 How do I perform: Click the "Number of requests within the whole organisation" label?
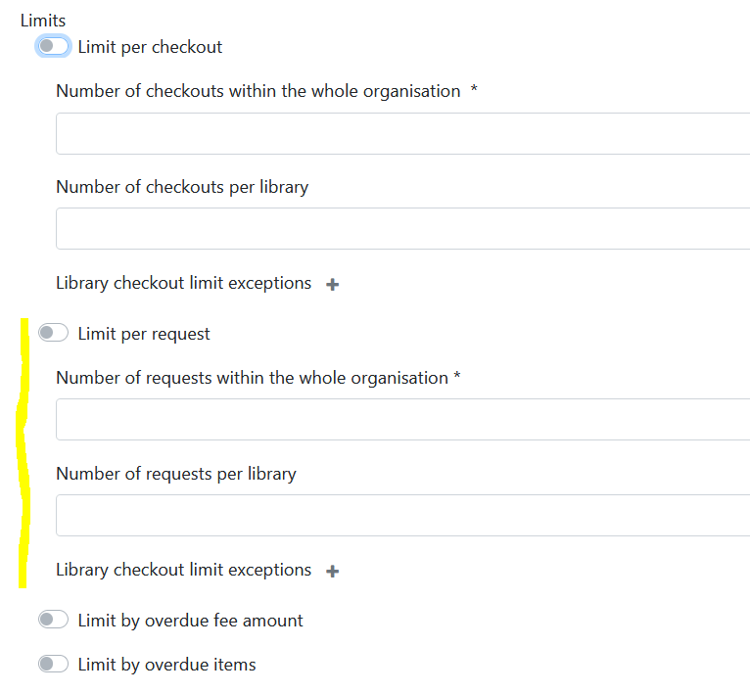[252, 378]
